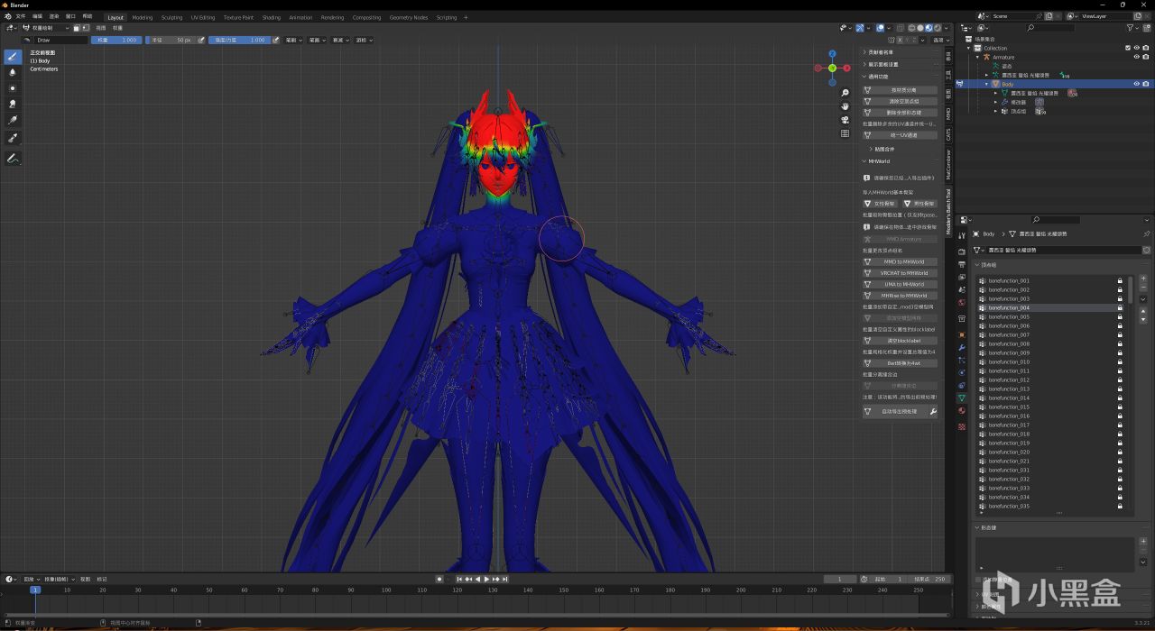Open the Modifier wrench properties tab

(x=962, y=347)
